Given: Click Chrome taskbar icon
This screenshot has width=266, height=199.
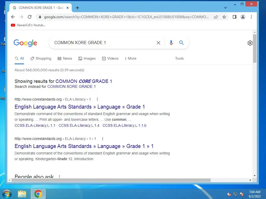Looking at the screenshot, I should coord(38,194).
